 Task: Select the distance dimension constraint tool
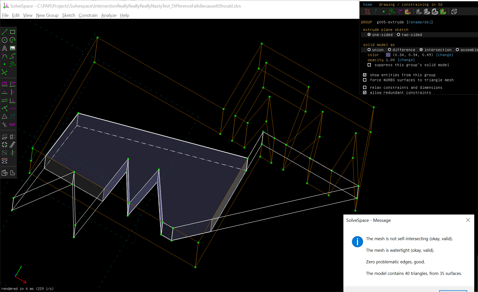click(x=5, y=84)
